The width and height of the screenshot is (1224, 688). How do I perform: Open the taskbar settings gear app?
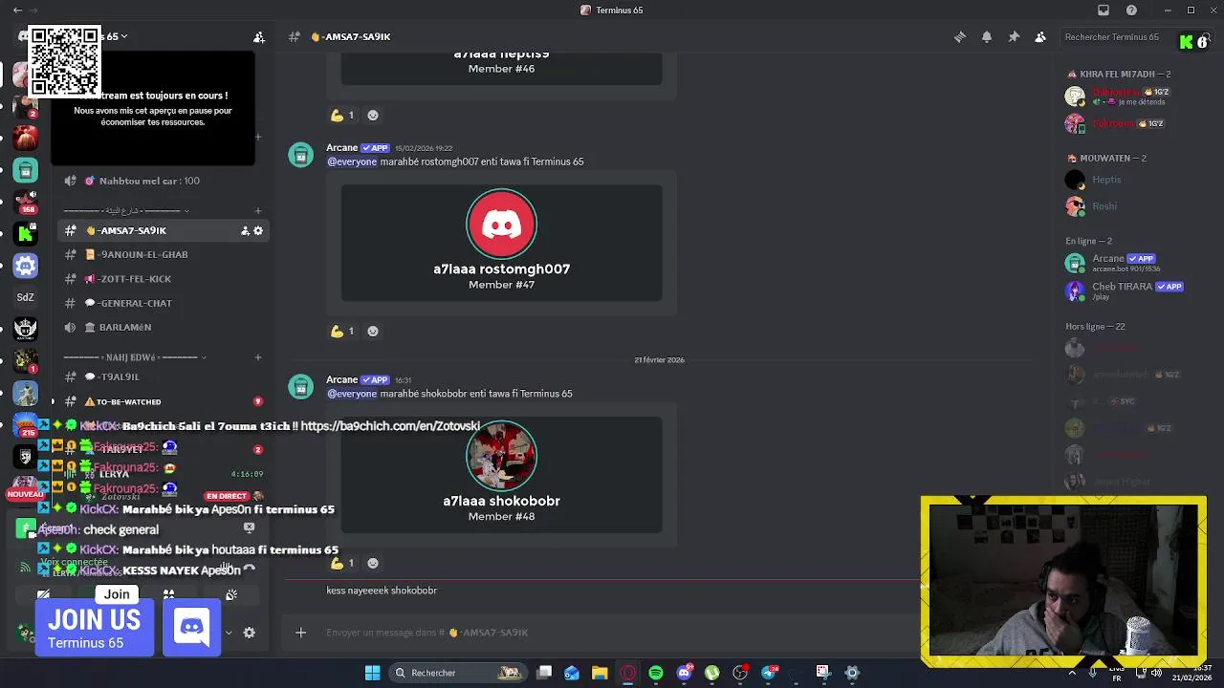click(x=852, y=673)
